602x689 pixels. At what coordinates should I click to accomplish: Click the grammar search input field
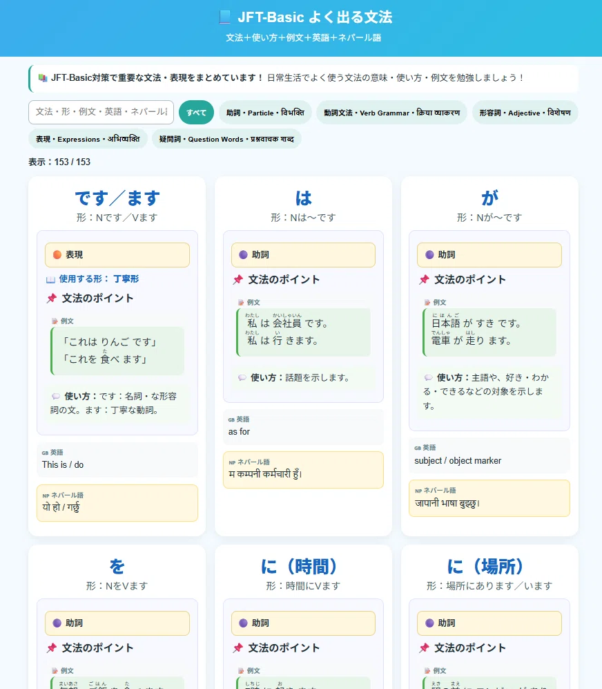coord(101,112)
